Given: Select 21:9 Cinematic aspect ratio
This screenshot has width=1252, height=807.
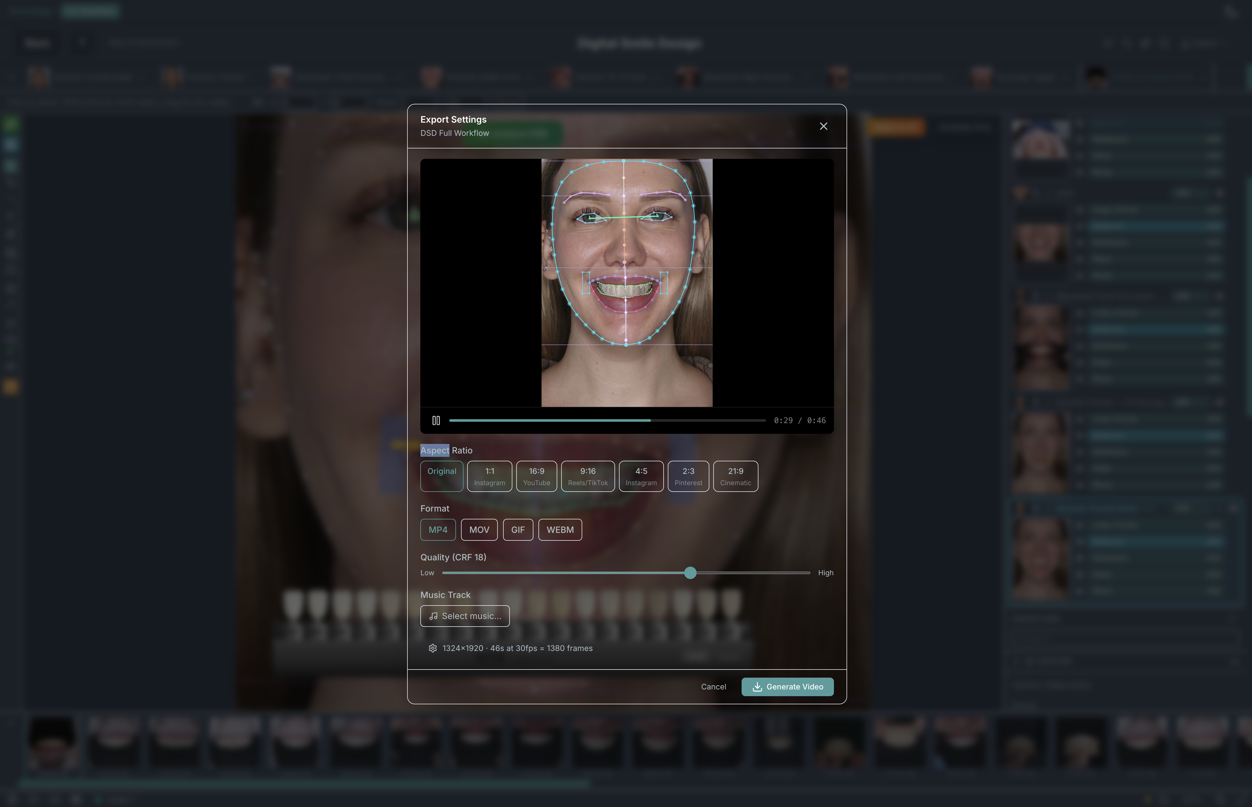Looking at the screenshot, I should point(735,476).
